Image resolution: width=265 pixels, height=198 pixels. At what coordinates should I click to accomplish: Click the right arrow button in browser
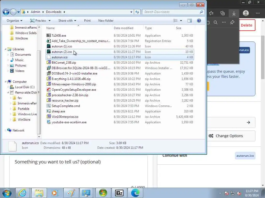248,122
